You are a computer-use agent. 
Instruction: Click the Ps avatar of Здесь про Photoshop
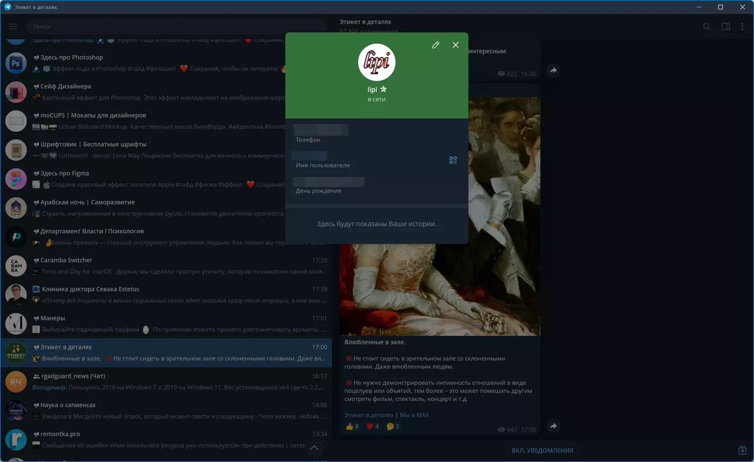click(16, 63)
